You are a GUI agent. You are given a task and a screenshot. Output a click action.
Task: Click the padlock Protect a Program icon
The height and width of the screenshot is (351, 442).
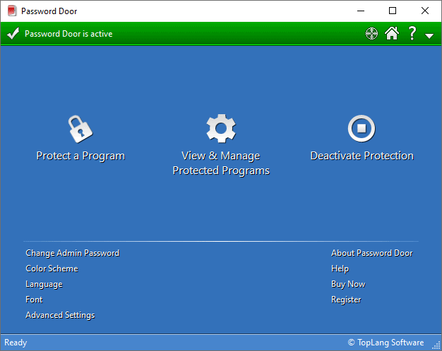click(x=80, y=129)
